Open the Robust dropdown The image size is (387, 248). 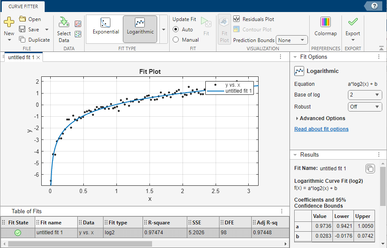365,107
